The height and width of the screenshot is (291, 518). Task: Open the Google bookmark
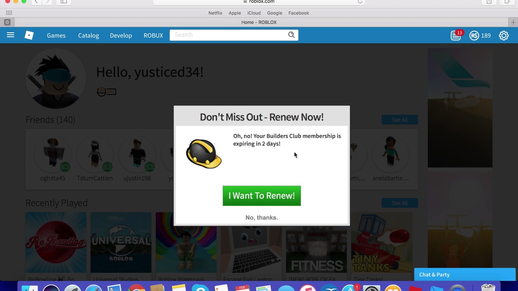click(x=275, y=13)
